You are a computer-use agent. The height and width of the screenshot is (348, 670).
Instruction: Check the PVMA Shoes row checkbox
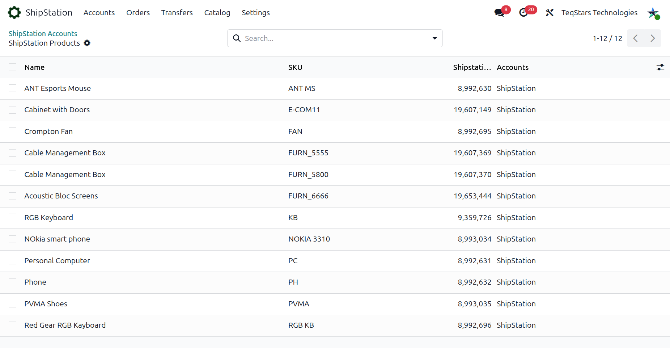[x=13, y=304]
